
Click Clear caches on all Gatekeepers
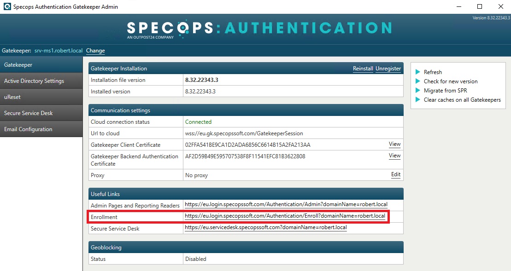coord(462,100)
